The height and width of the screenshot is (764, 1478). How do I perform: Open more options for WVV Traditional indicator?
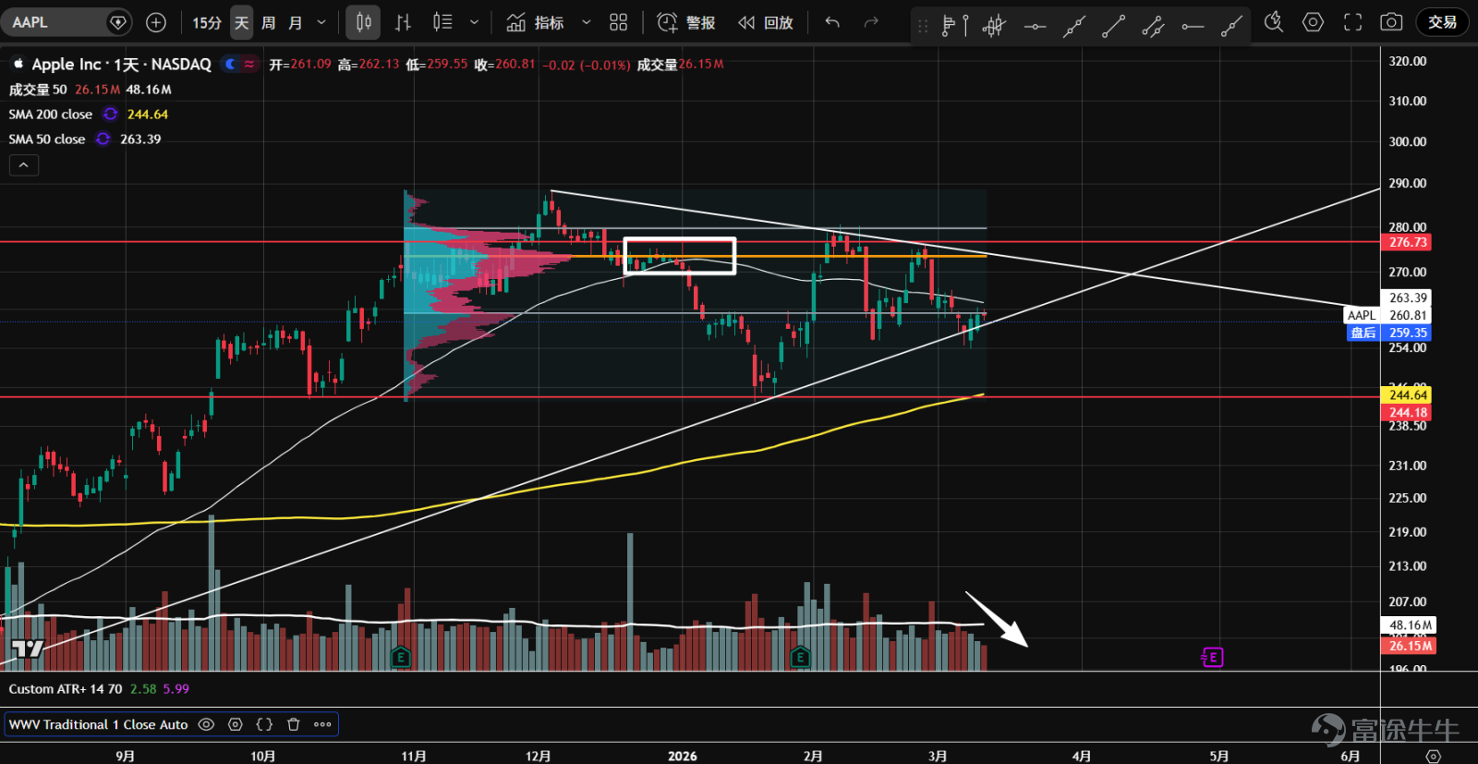click(322, 725)
